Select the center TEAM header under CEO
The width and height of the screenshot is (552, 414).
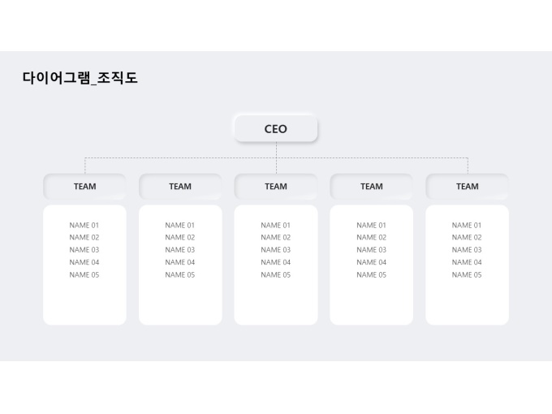pos(276,186)
